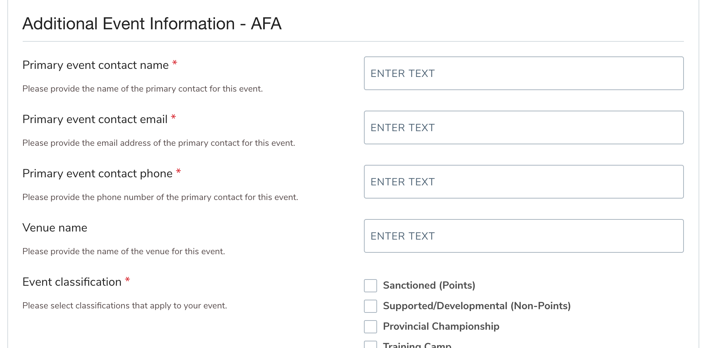Viewport: 711px width, 348px height.
Task: Focus the Primary event contact email input
Action: click(x=524, y=127)
